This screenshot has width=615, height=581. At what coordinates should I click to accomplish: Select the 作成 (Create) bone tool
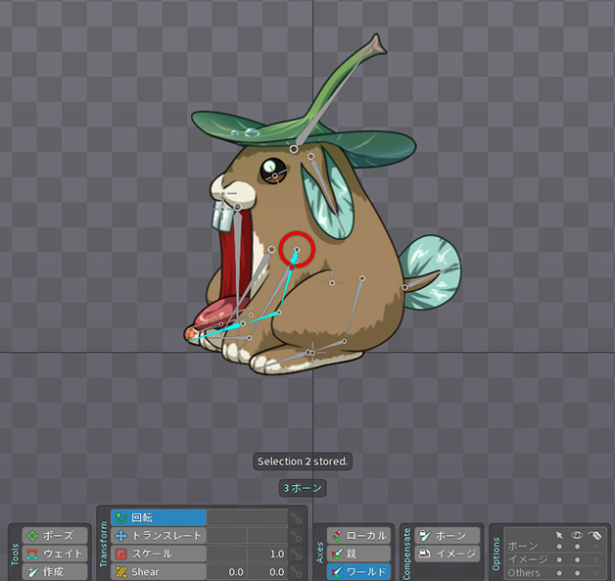[55, 571]
